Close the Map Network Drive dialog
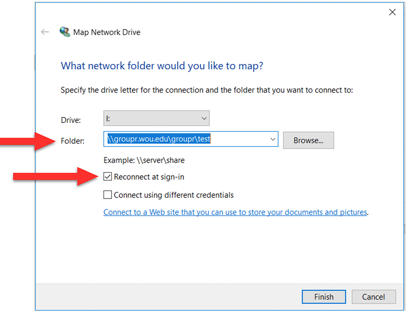411x312 pixels. pos(392,12)
